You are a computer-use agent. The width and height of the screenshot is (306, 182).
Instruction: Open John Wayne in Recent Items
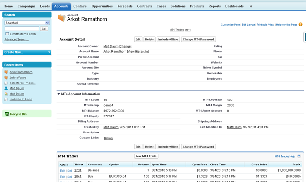(18, 78)
